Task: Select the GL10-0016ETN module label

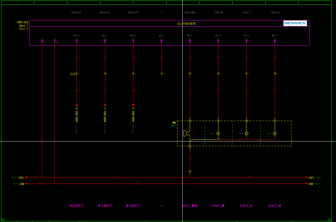Action: point(186,23)
